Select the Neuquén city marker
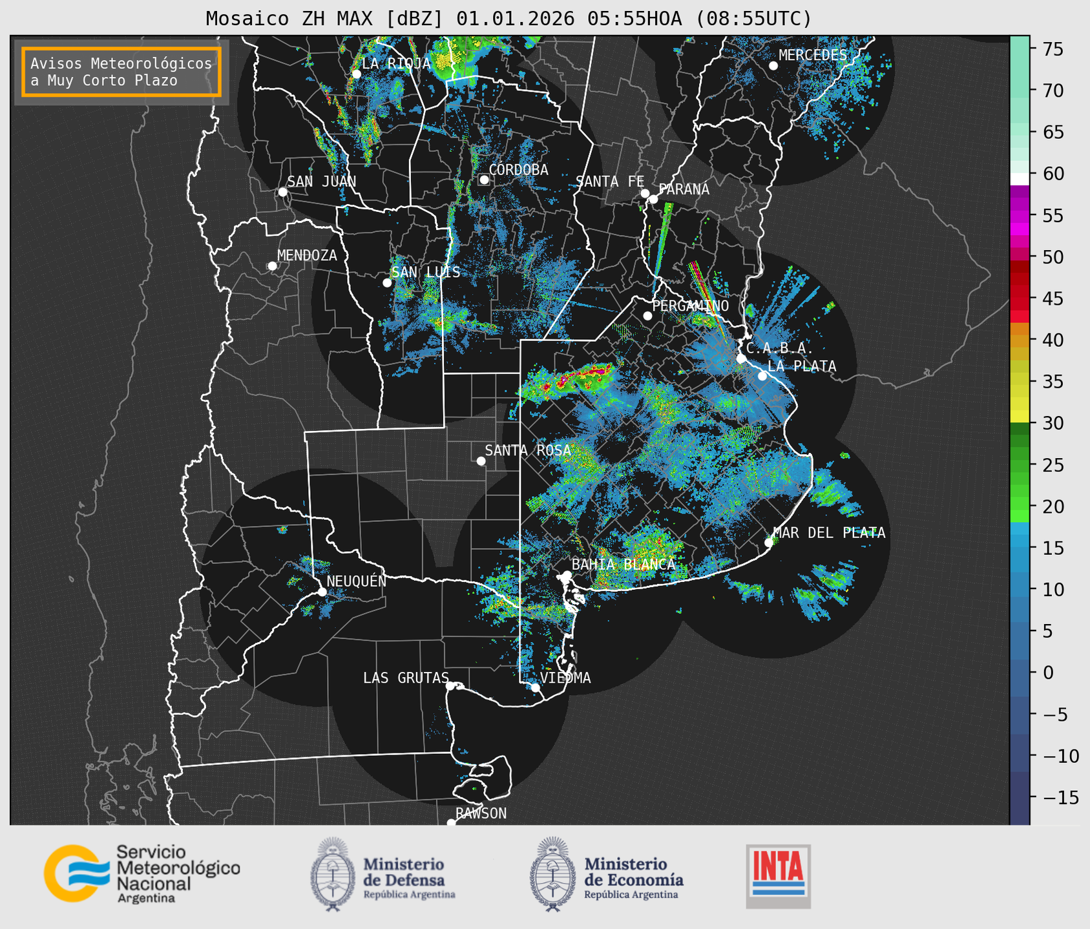1090x929 pixels. (x=322, y=592)
